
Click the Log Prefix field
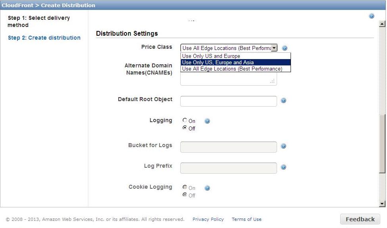(229, 168)
